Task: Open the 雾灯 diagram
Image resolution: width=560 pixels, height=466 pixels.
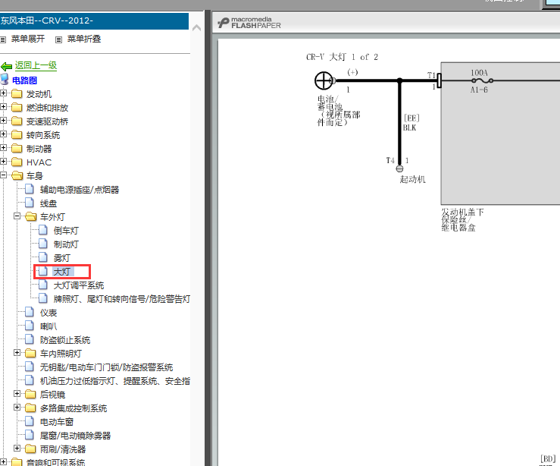Action: (62, 258)
